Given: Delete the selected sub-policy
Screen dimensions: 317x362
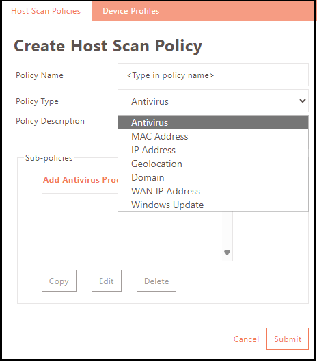Looking at the screenshot, I should 156,281.
